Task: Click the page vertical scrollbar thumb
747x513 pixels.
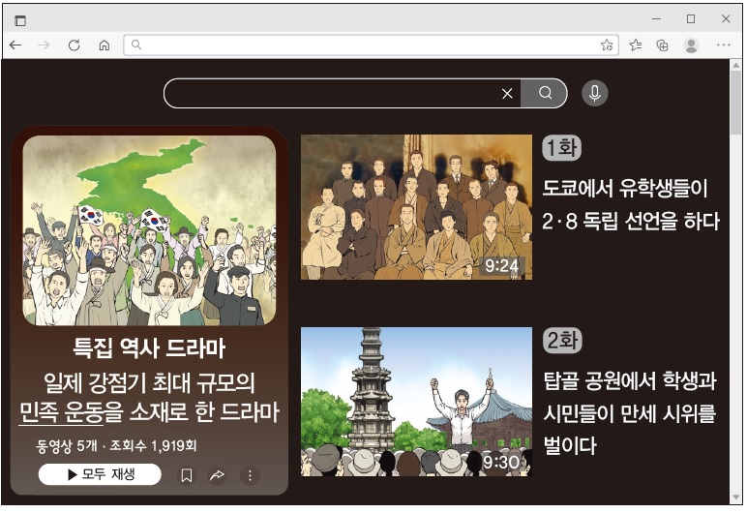Action: coord(735,103)
